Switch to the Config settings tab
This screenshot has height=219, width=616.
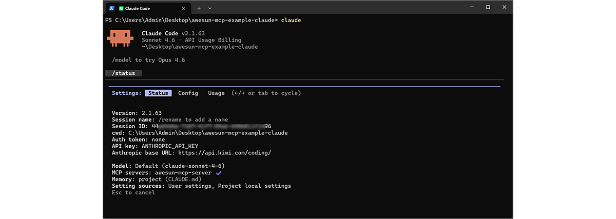click(x=188, y=93)
